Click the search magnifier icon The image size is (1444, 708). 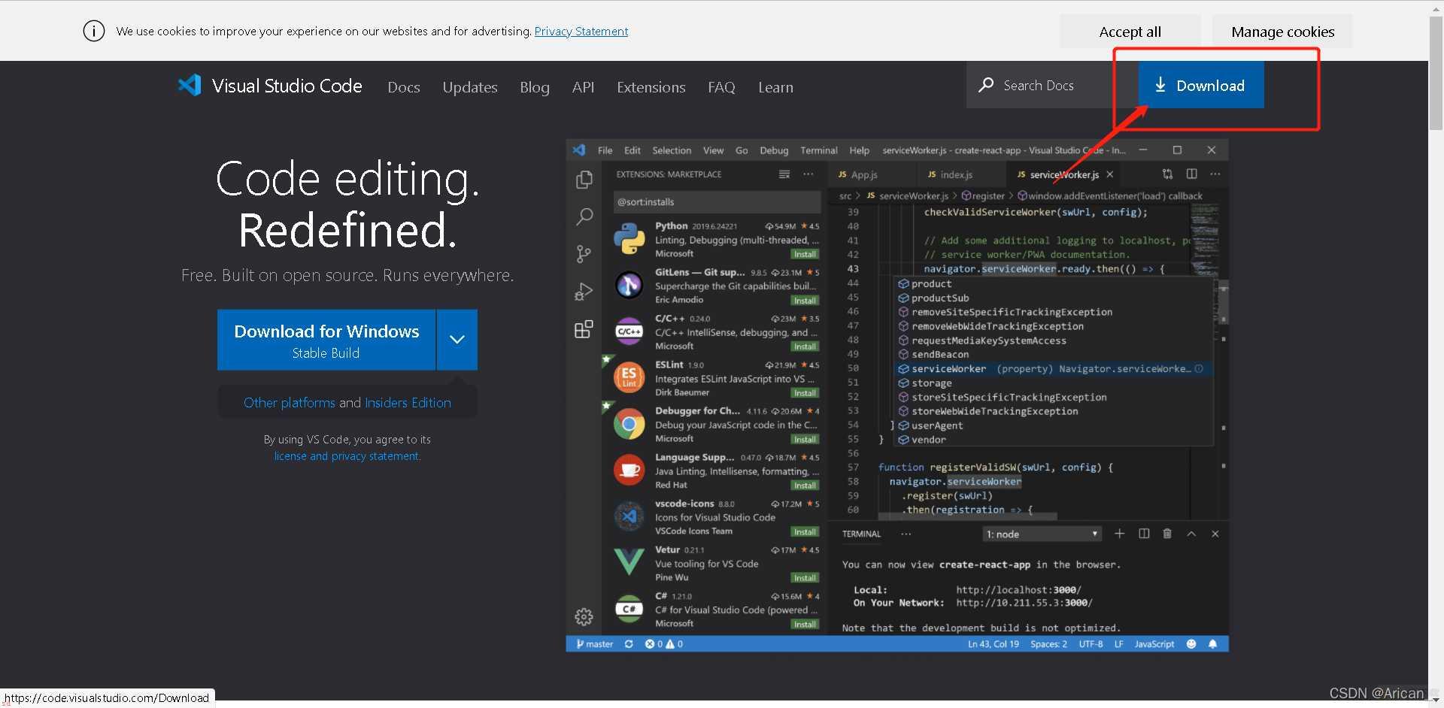(x=986, y=85)
